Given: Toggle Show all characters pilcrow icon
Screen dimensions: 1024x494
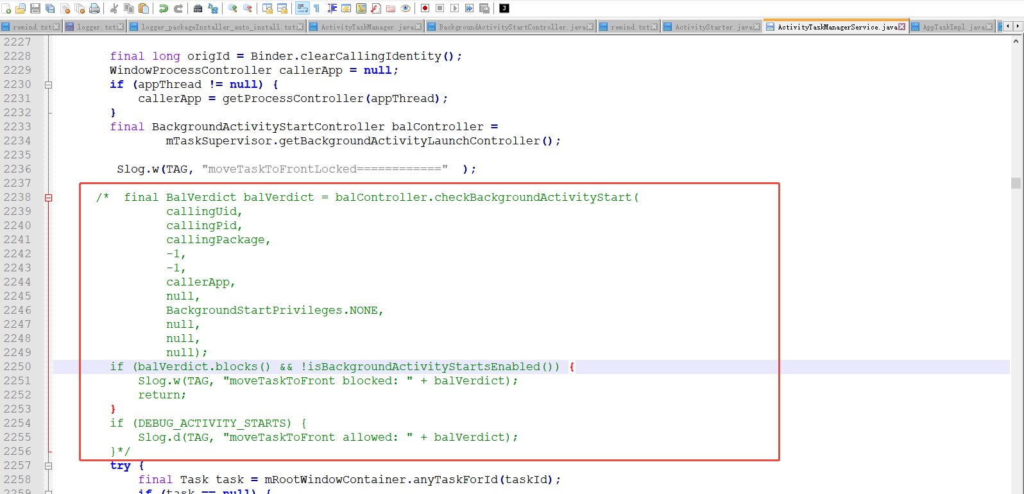Looking at the screenshot, I should click(316, 8).
